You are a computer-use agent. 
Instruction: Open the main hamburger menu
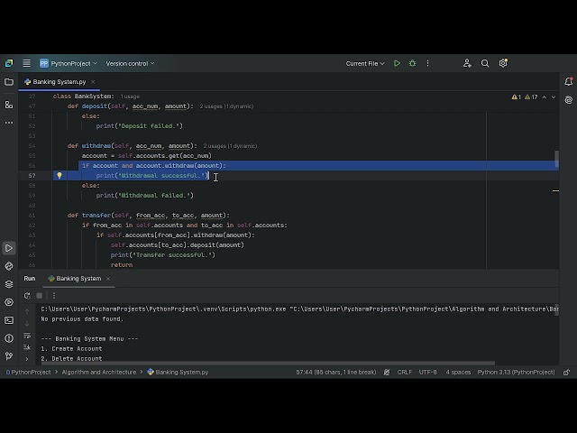[26, 63]
